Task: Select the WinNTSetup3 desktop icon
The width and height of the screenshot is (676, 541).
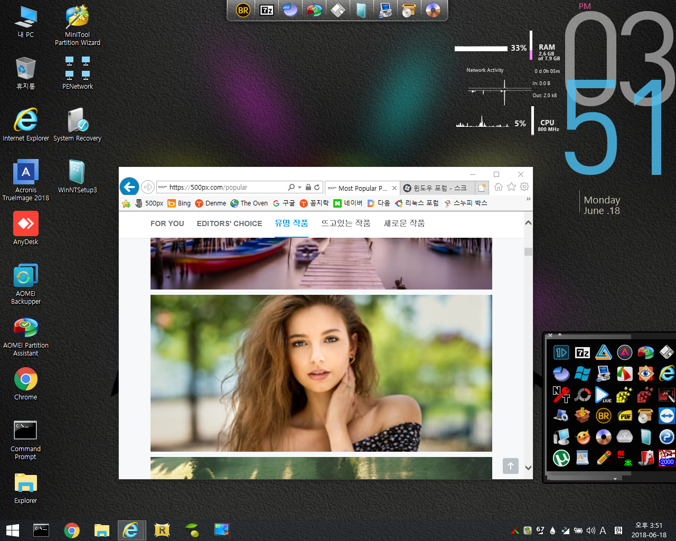Action: tap(77, 176)
